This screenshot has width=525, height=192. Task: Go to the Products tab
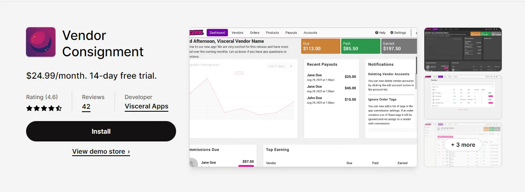(272, 33)
